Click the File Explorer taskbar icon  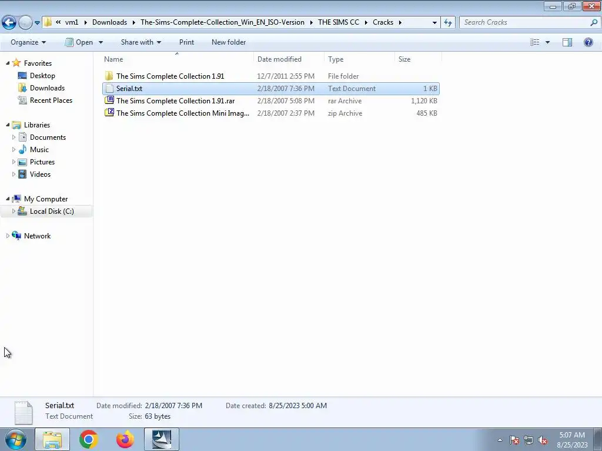click(x=52, y=439)
